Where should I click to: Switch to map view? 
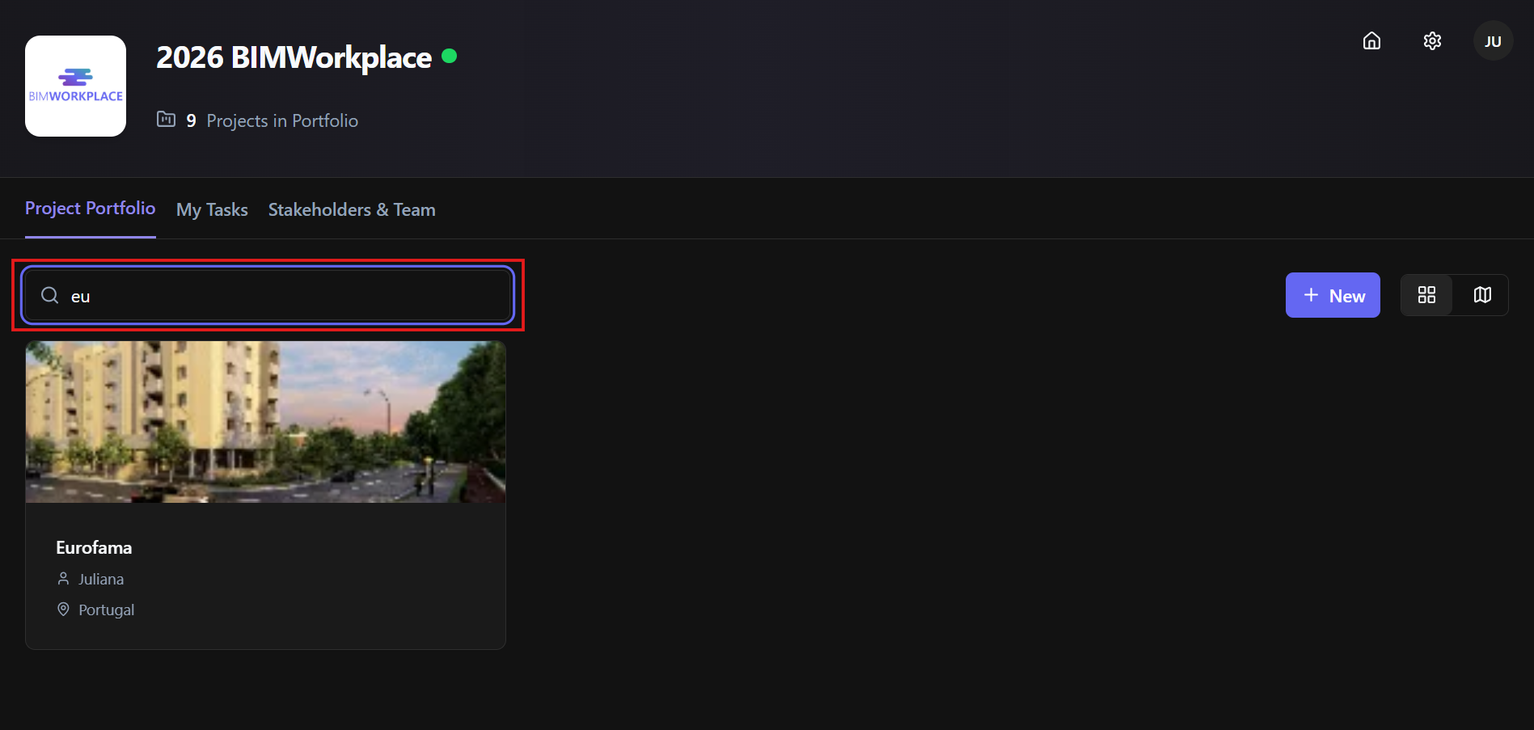[x=1481, y=295]
